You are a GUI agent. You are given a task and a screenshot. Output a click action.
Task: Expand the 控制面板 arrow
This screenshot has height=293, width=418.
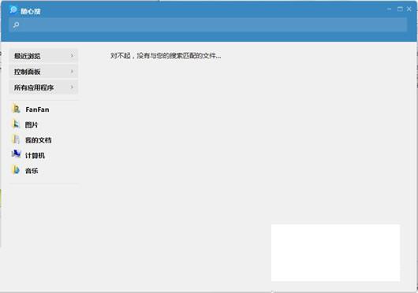(x=72, y=72)
